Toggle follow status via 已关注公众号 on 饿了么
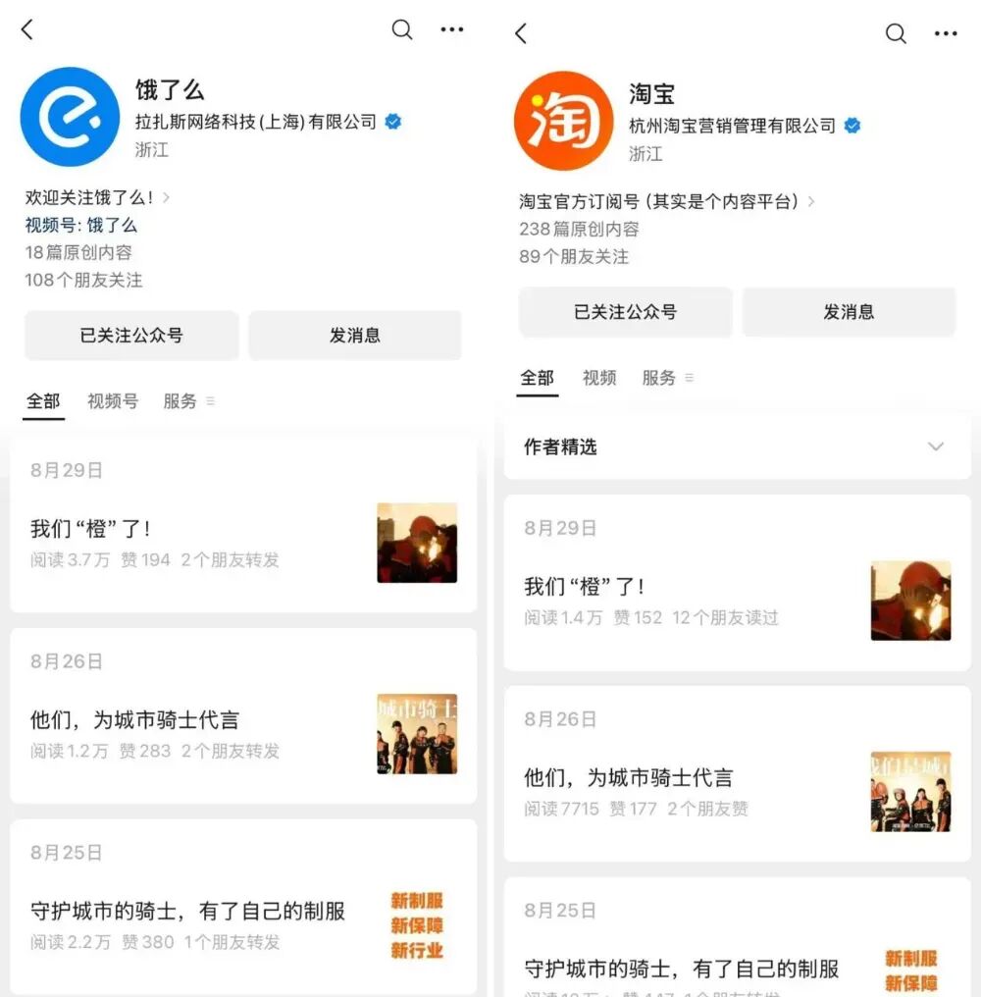Viewport: 981px width, 997px height. pos(130,335)
